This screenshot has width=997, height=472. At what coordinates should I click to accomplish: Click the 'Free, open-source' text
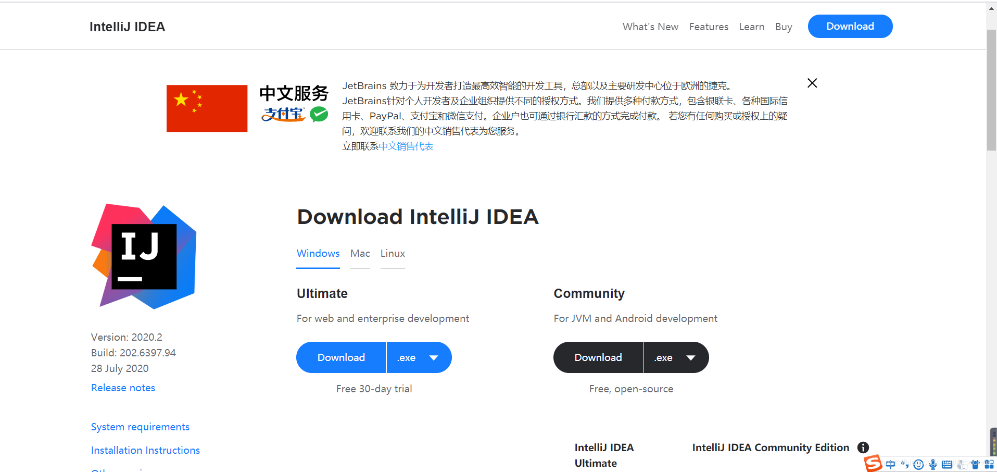pos(631,389)
